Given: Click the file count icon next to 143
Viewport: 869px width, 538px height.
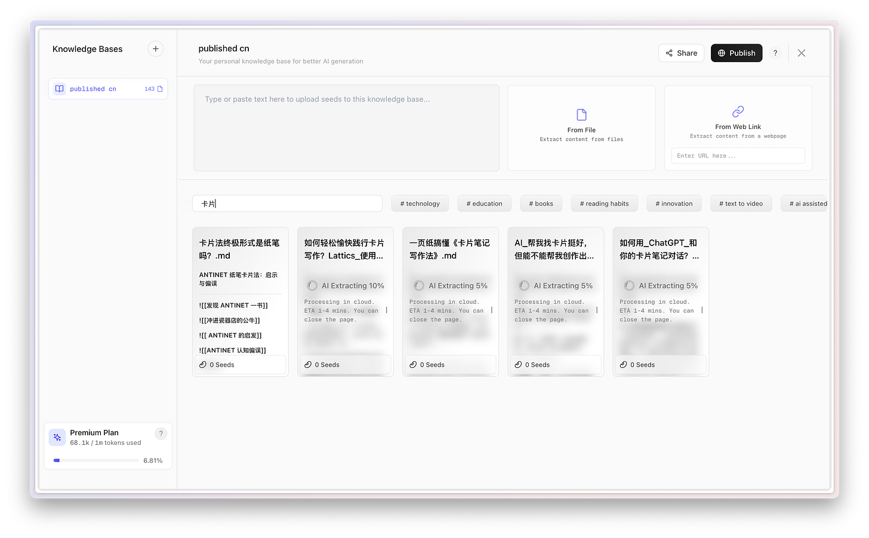Looking at the screenshot, I should tap(159, 88).
